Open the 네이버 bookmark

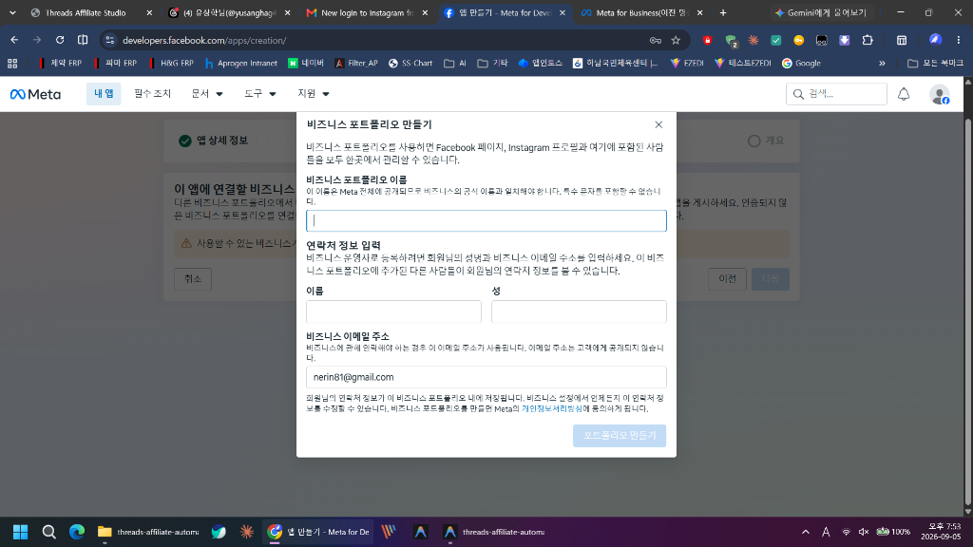[x=306, y=64]
